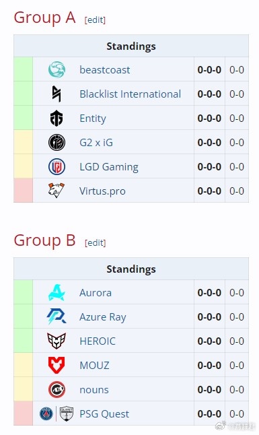Click the Virtus.pro bear logo
Image resolution: width=259 pixels, height=435 pixels.
click(x=57, y=191)
